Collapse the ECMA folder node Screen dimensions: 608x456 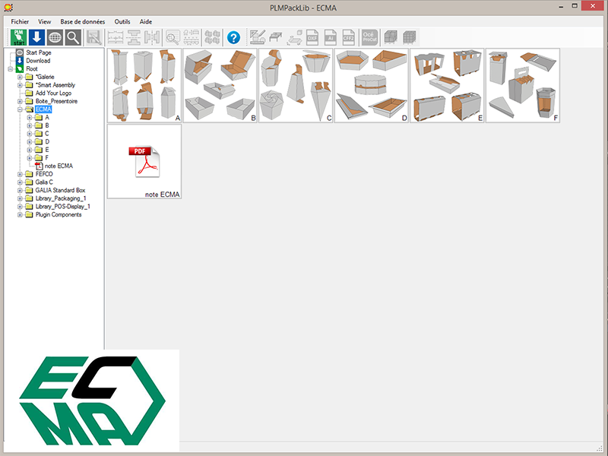click(x=20, y=109)
